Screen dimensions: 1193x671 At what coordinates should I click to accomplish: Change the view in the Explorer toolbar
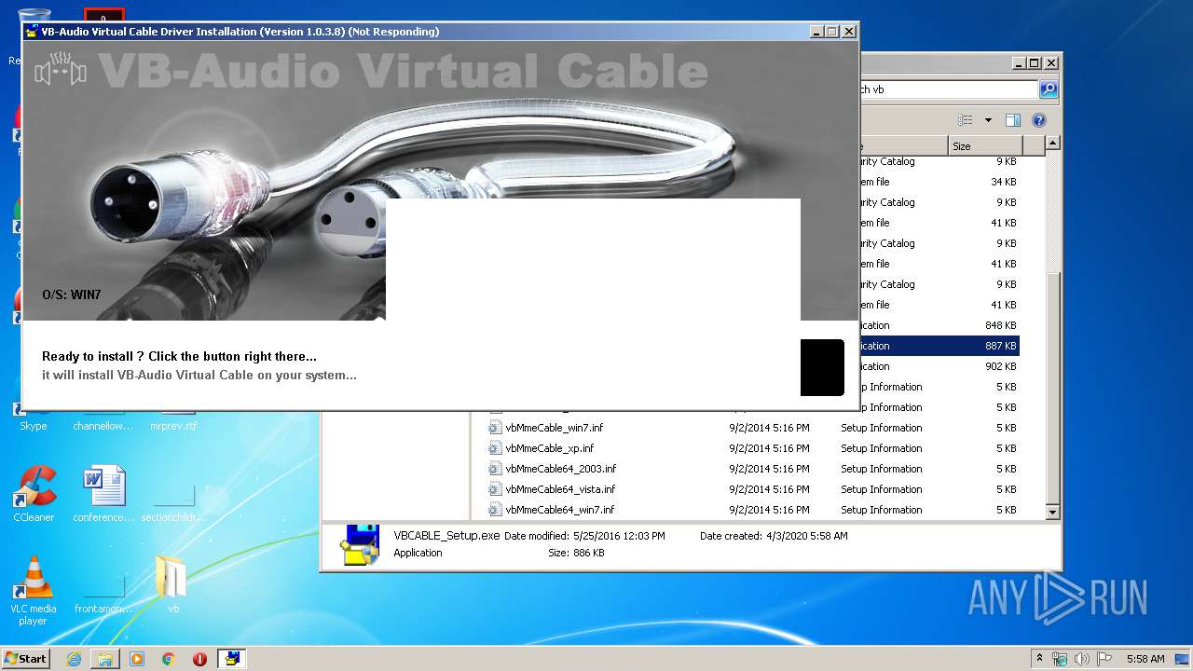[966, 120]
